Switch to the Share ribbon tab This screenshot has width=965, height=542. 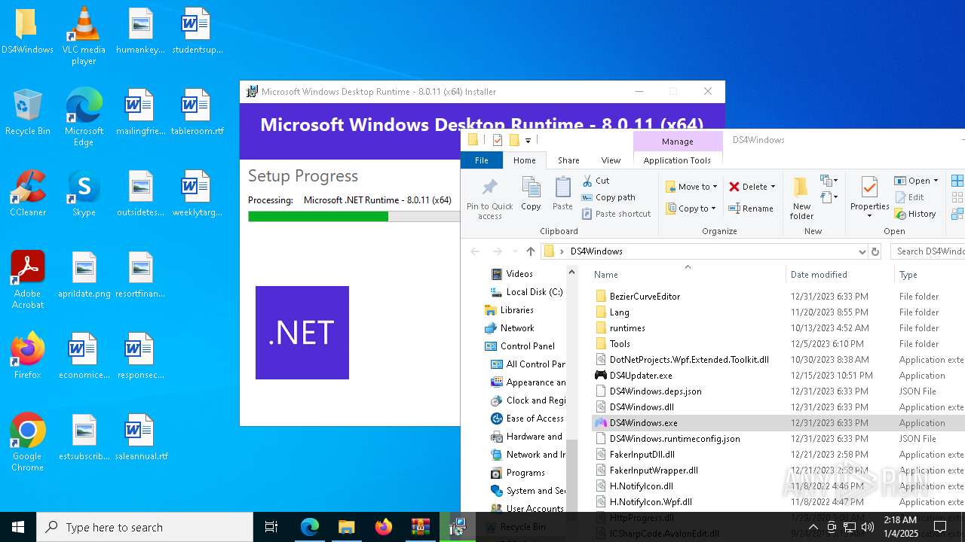[x=568, y=160]
